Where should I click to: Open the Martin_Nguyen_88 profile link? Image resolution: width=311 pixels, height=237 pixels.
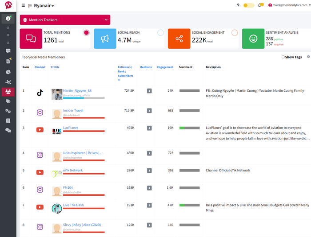(77, 91)
